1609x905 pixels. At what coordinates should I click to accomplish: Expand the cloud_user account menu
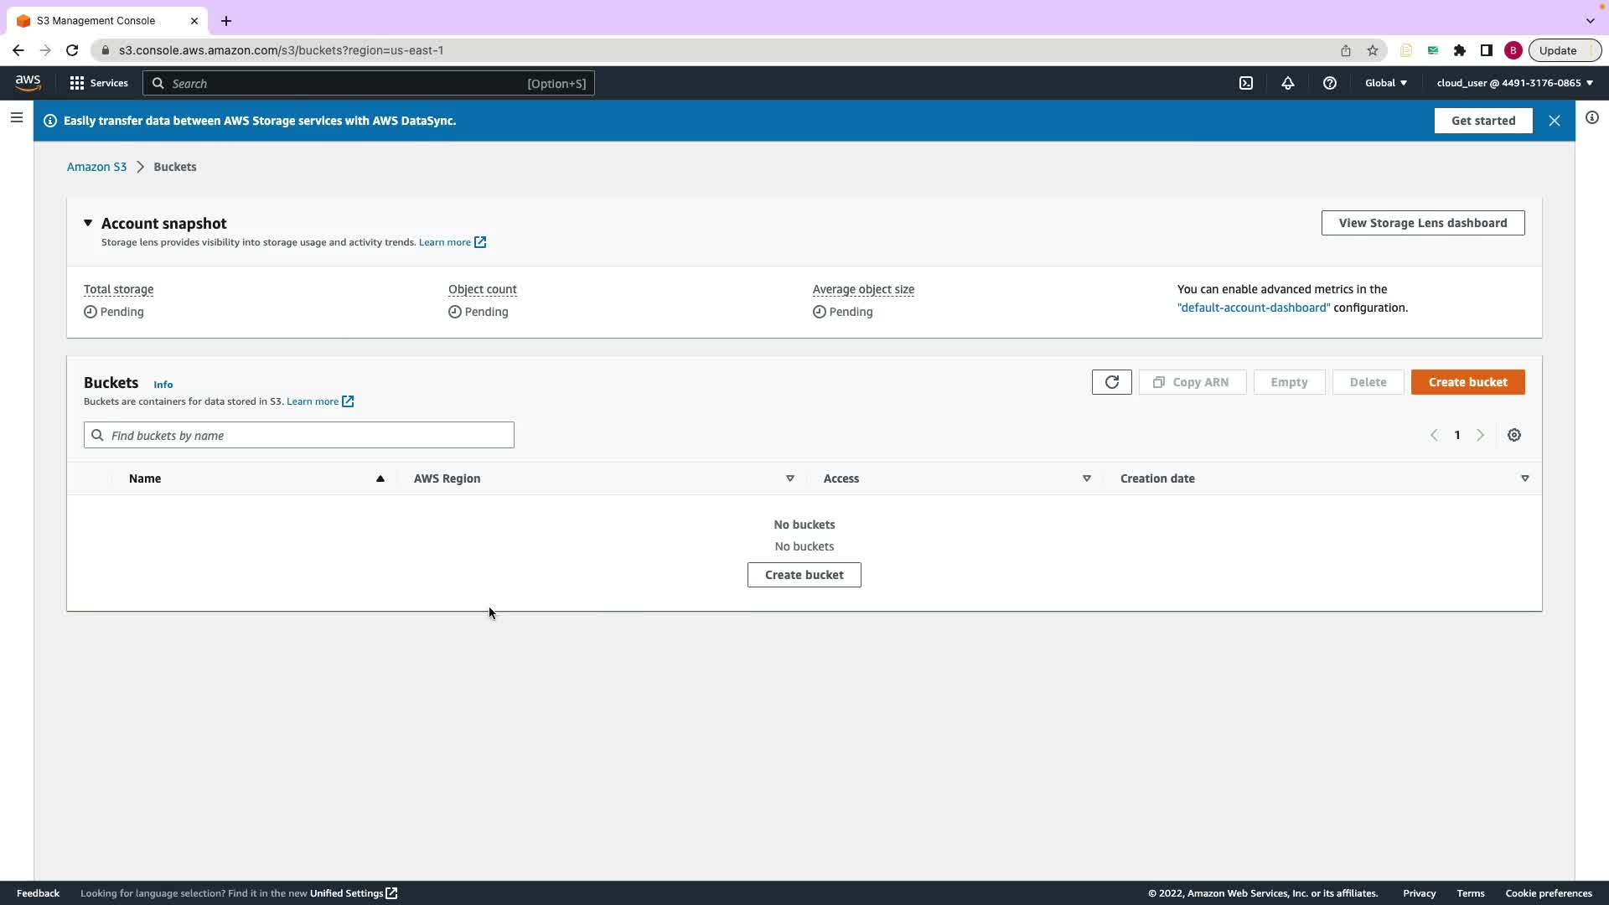(1515, 83)
